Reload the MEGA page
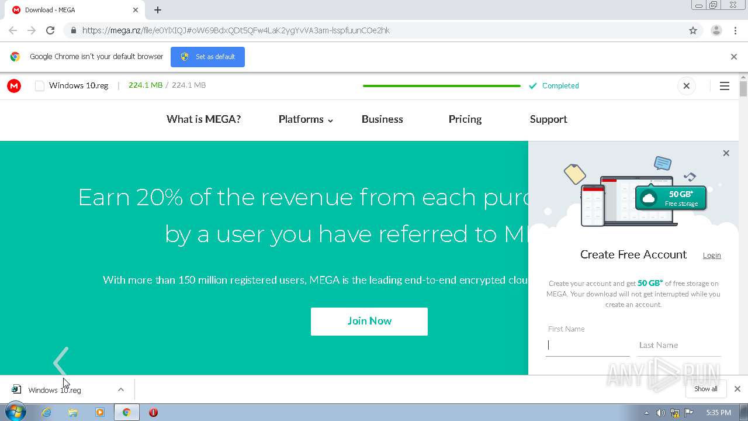Image resolution: width=748 pixels, height=421 pixels. (x=50, y=30)
